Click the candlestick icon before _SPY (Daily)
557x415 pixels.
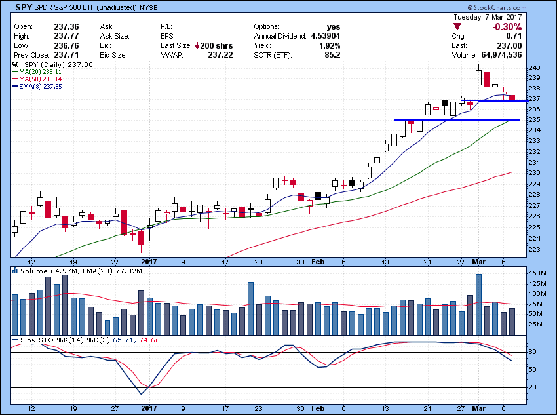point(15,65)
